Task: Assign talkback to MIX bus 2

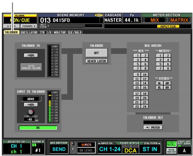Action: coord(145,55)
